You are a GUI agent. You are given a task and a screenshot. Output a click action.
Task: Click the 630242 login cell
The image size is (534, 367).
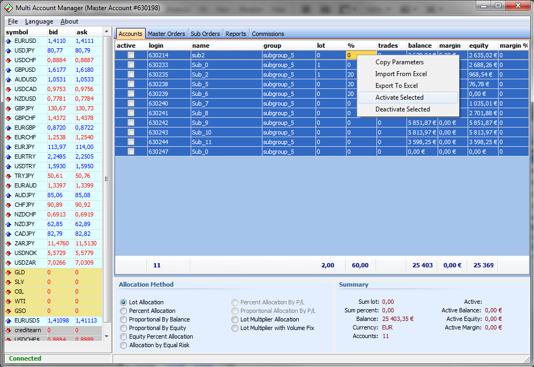pyautogui.click(x=169, y=123)
